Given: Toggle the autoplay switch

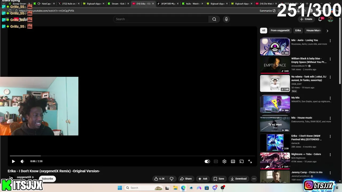Looking at the screenshot, I should (207, 161).
